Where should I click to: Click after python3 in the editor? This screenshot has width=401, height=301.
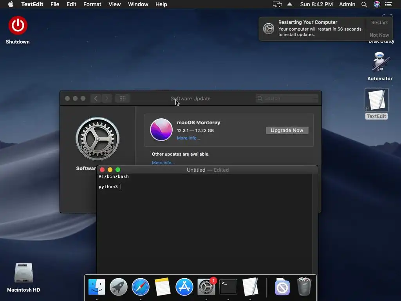(x=121, y=187)
